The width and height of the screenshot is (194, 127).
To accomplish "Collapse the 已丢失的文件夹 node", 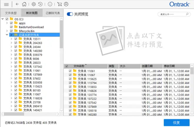I will click(7, 35).
